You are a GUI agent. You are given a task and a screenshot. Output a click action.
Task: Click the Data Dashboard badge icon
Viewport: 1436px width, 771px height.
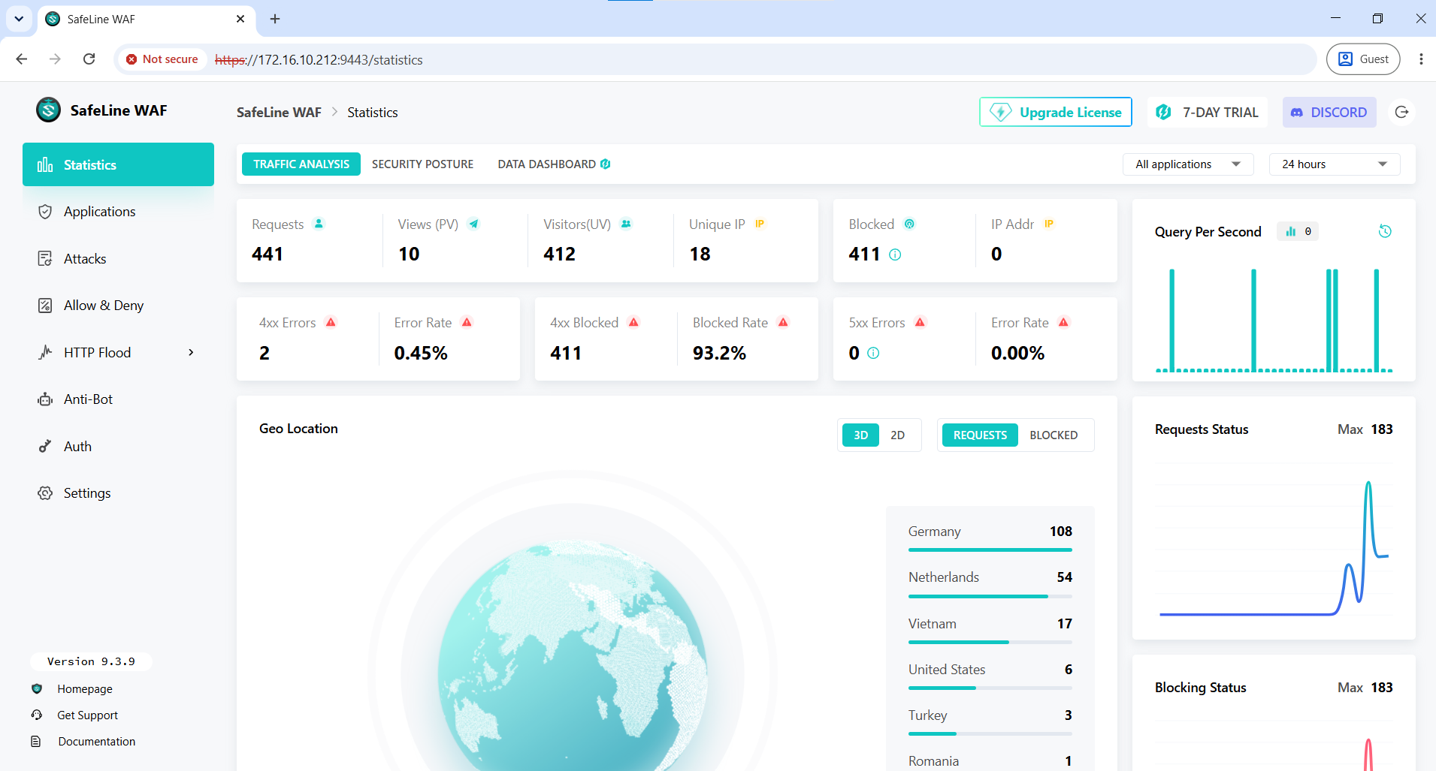click(606, 164)
